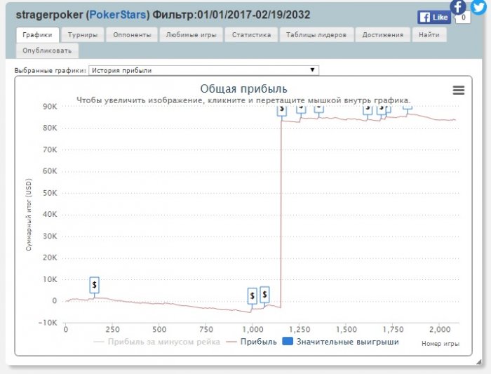Follow the PokerStars link in header
This screenshot has height=374, width=491.
[118, 15]
